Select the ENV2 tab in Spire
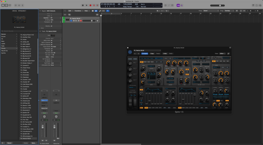The width and height of the screenshot is (263, 145). click(x=150, y=108)
